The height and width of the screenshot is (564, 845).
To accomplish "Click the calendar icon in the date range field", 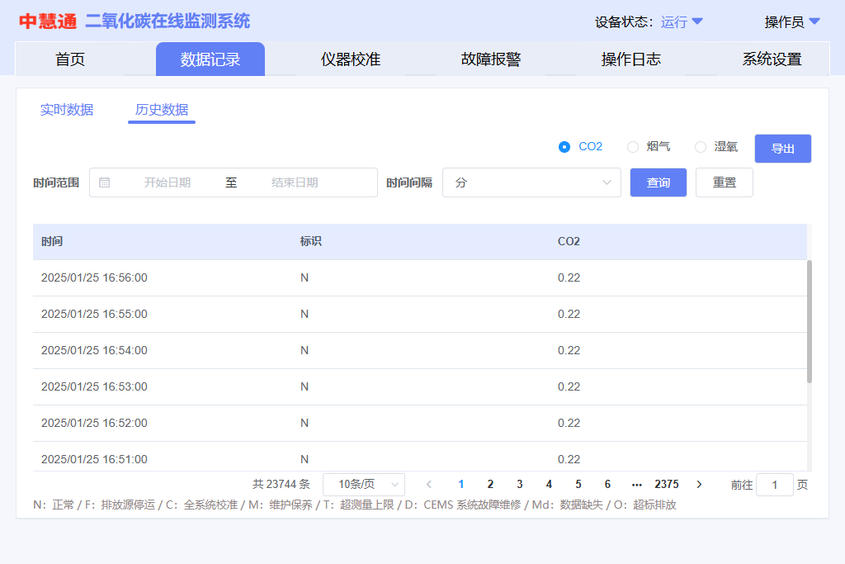I will click(105, 182).
